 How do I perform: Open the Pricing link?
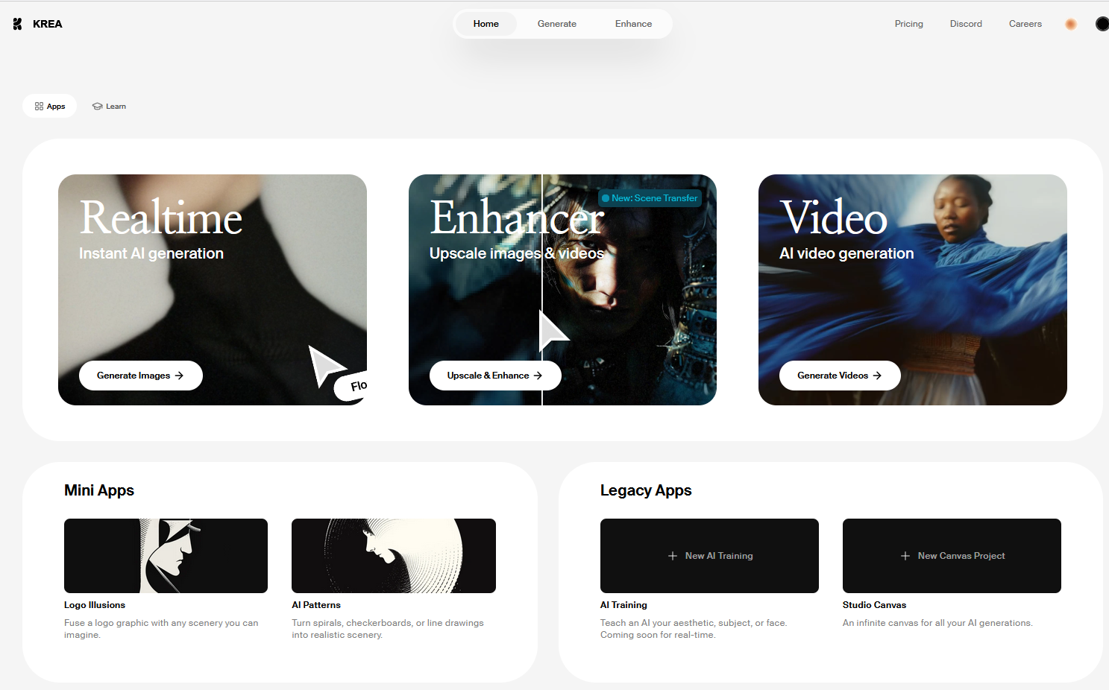[909, 24]
